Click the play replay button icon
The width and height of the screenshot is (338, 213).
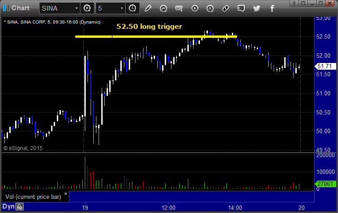click(x=195, y=8)
